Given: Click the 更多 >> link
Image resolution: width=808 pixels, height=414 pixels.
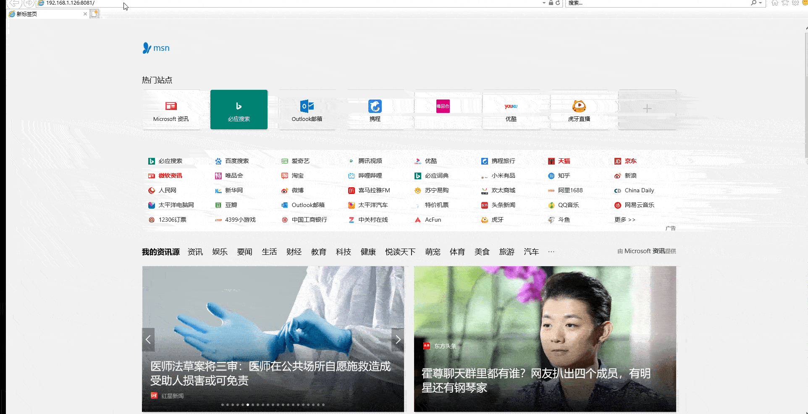Looking at the screenshot, I should pyautogui.click(x=624, y=219).
